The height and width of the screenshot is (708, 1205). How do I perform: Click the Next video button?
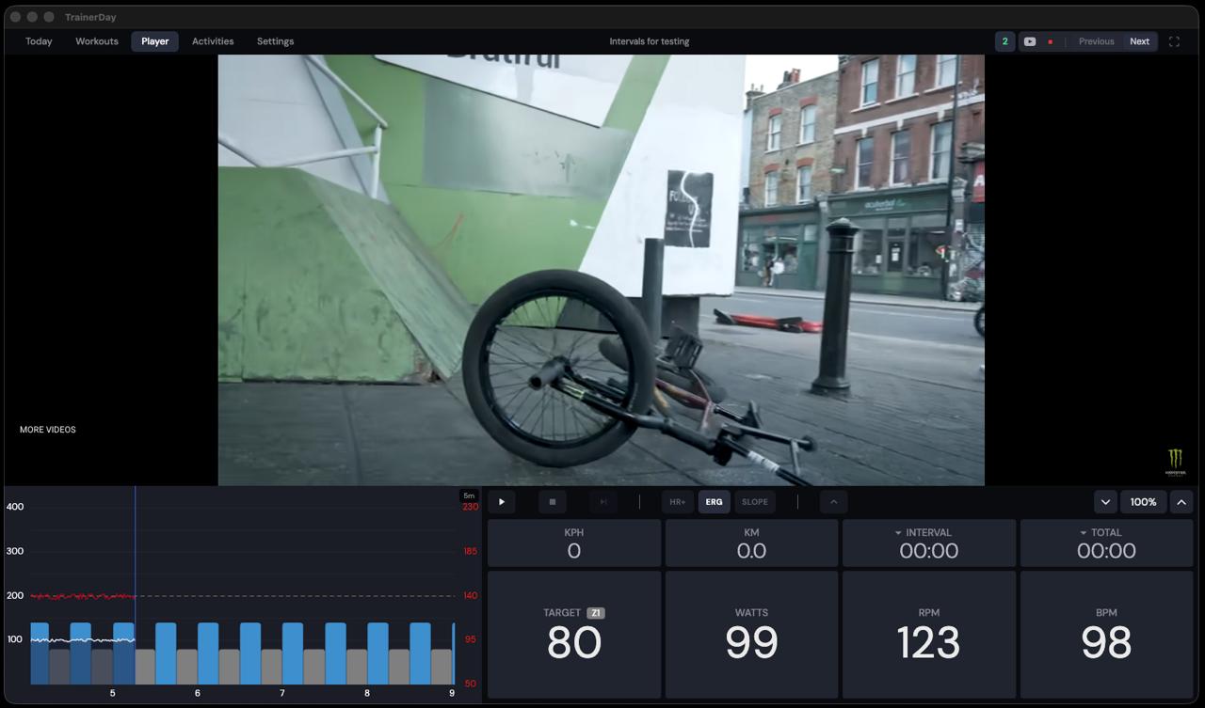click(1139, 41)
